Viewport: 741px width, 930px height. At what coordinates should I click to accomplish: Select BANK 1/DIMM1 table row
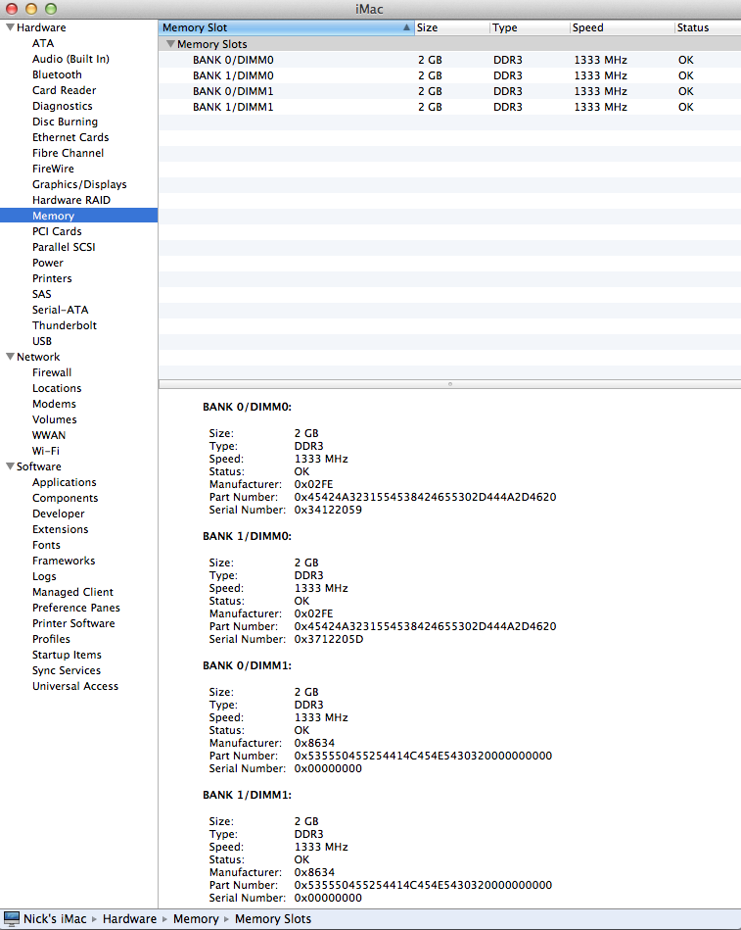tap(449, 107)
